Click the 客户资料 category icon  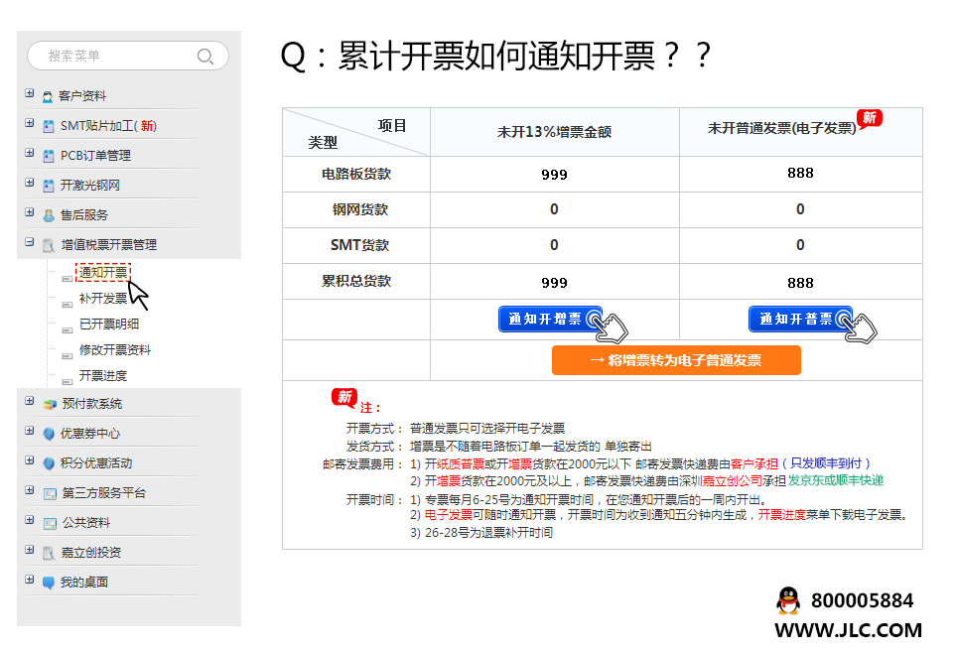coord(47,96)
